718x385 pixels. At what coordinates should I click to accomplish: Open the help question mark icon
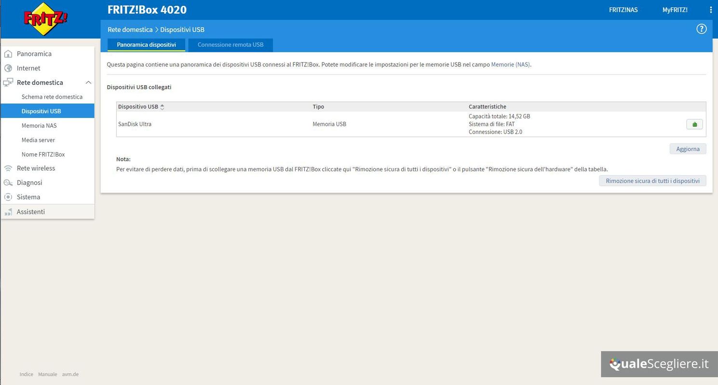[x=701, y=29]
